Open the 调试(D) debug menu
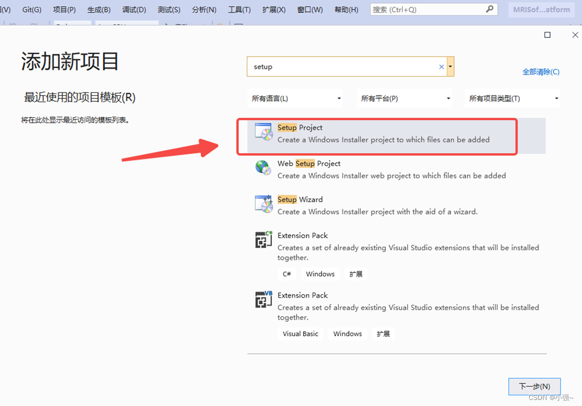582x406 pixels. (134, 10)
